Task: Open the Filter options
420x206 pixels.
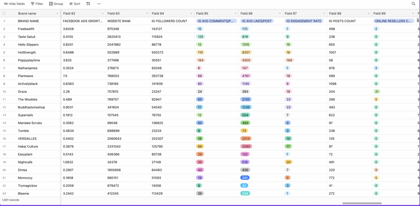Action: pyautogui.click(x=37, y=4)
